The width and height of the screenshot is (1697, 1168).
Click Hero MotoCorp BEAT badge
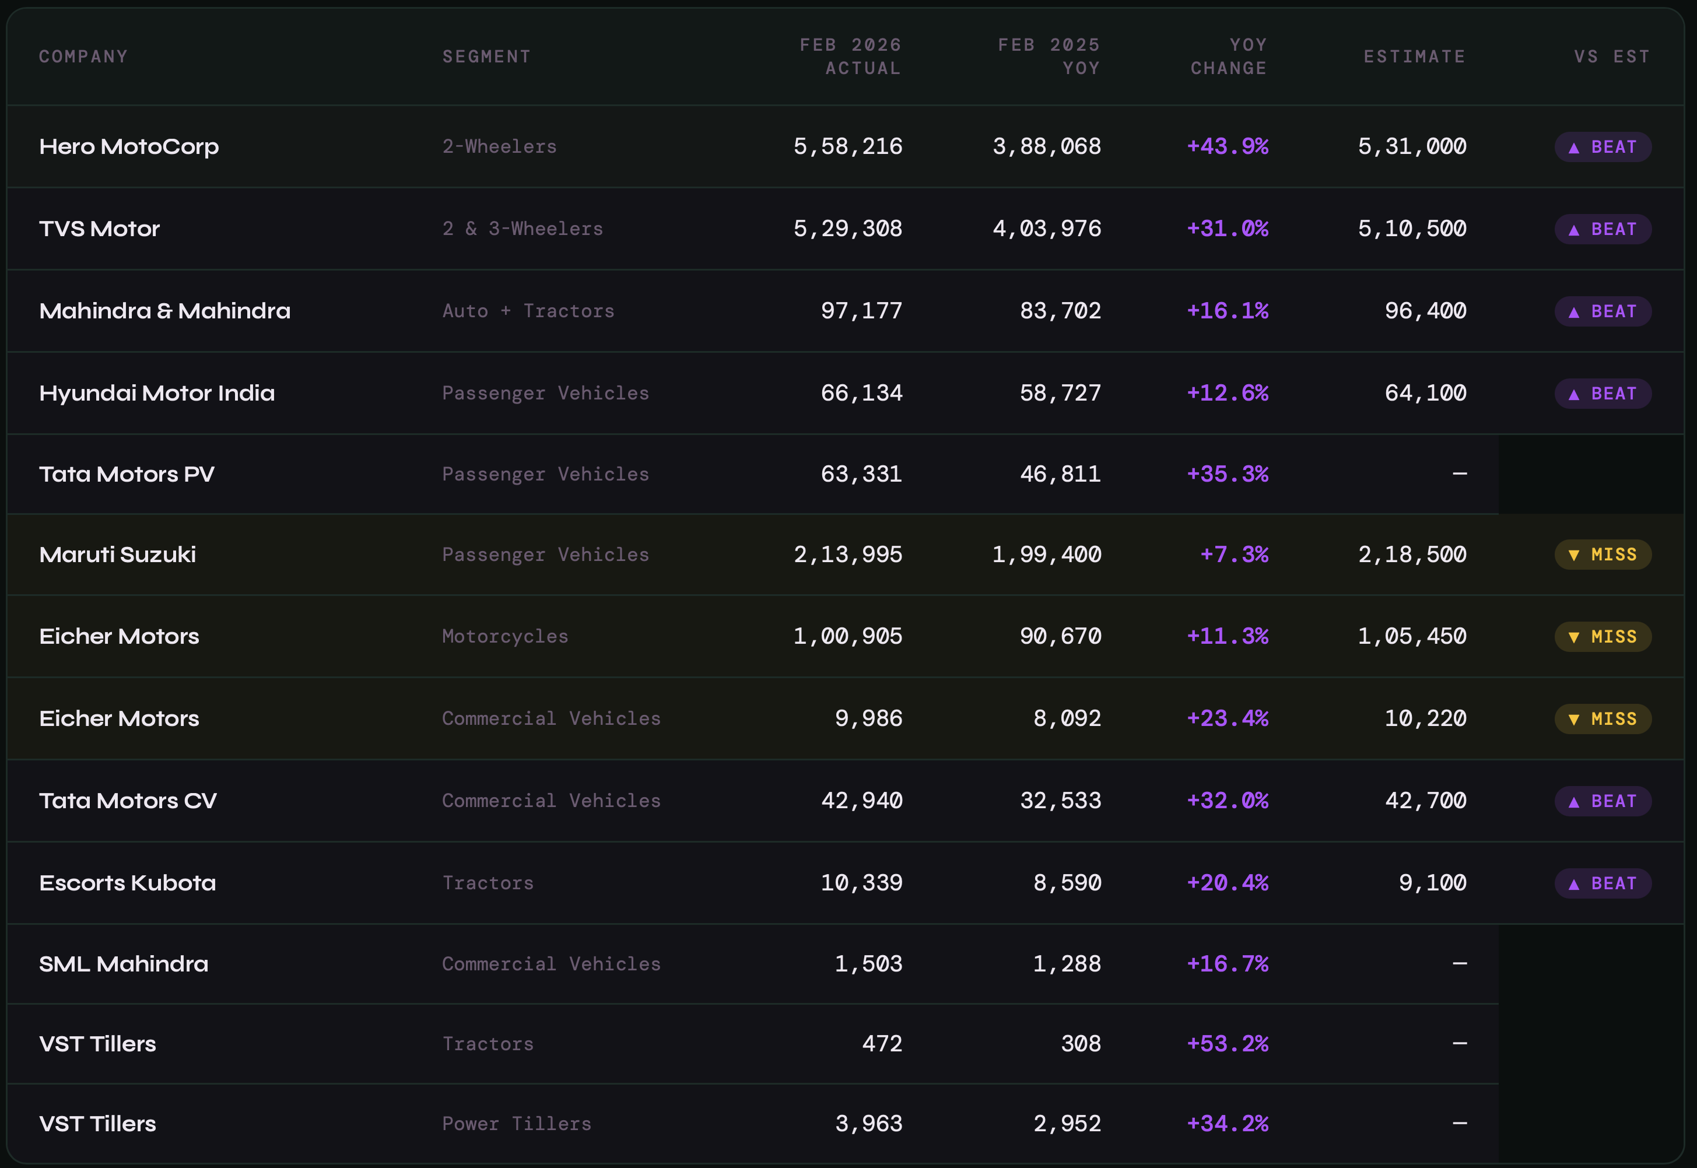pos(1602,147)
